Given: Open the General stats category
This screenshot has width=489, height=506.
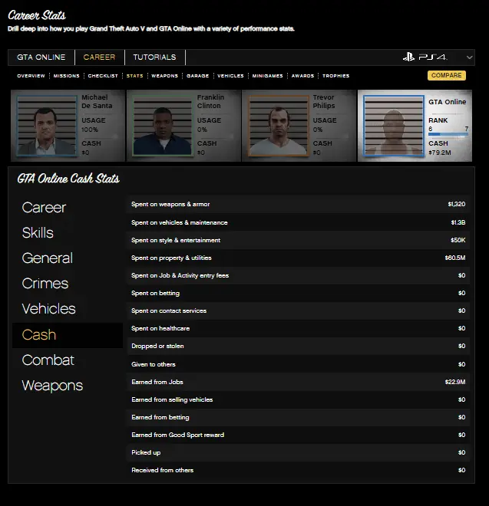Looking at the screenshot, I should click(47, 258).
